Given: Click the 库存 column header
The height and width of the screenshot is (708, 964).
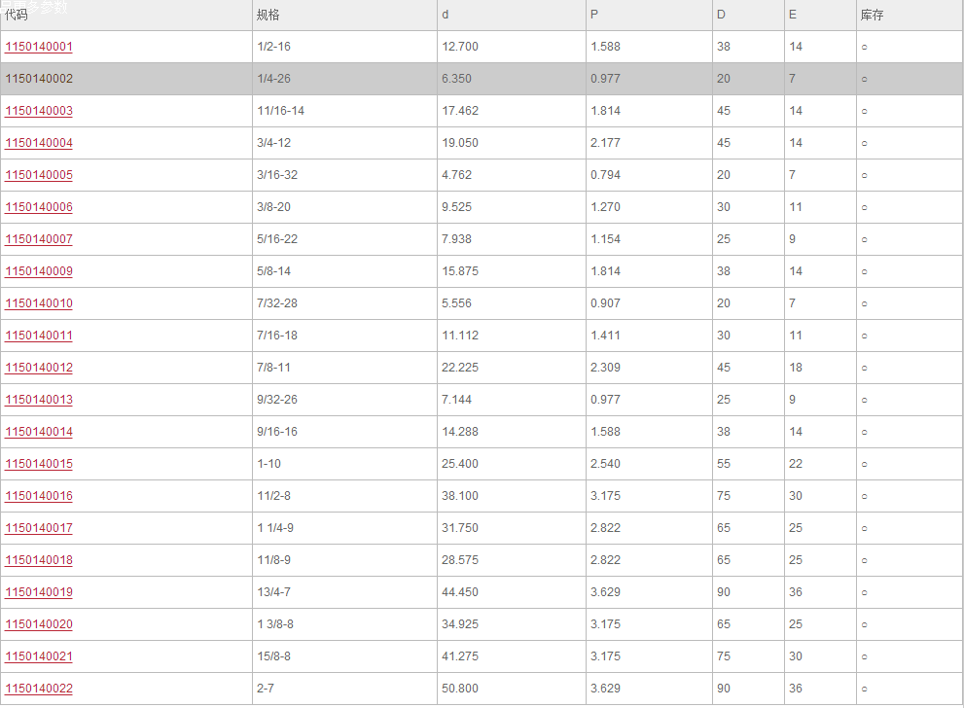Looking at the screenshot, I should click(x=872, y=15).
